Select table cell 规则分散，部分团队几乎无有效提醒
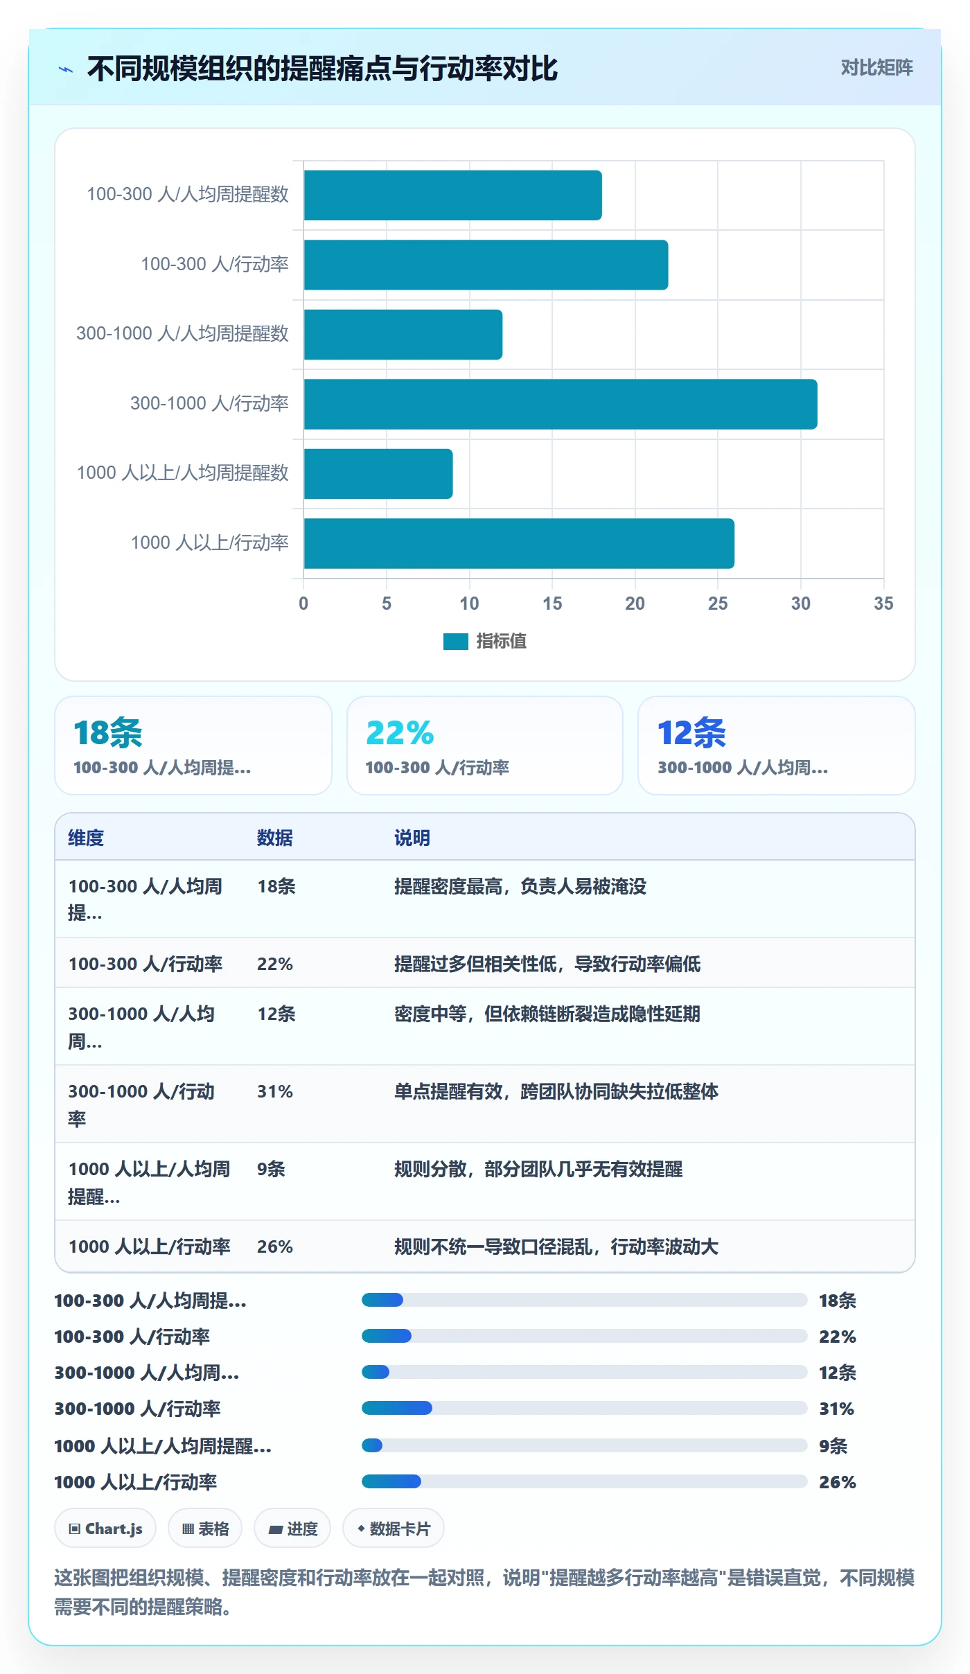Screen dimensions: 970x1674 click(538, 1169)
